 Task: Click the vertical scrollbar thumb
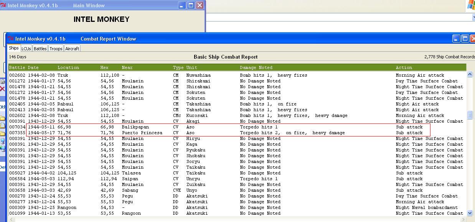470,115
